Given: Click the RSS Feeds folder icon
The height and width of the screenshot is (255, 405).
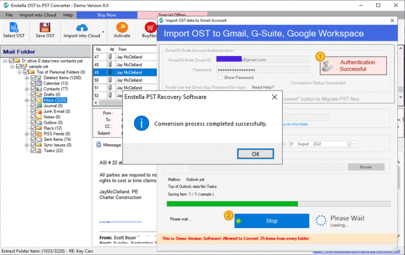Looking at the screenshot, I should (x=39, y=134).
